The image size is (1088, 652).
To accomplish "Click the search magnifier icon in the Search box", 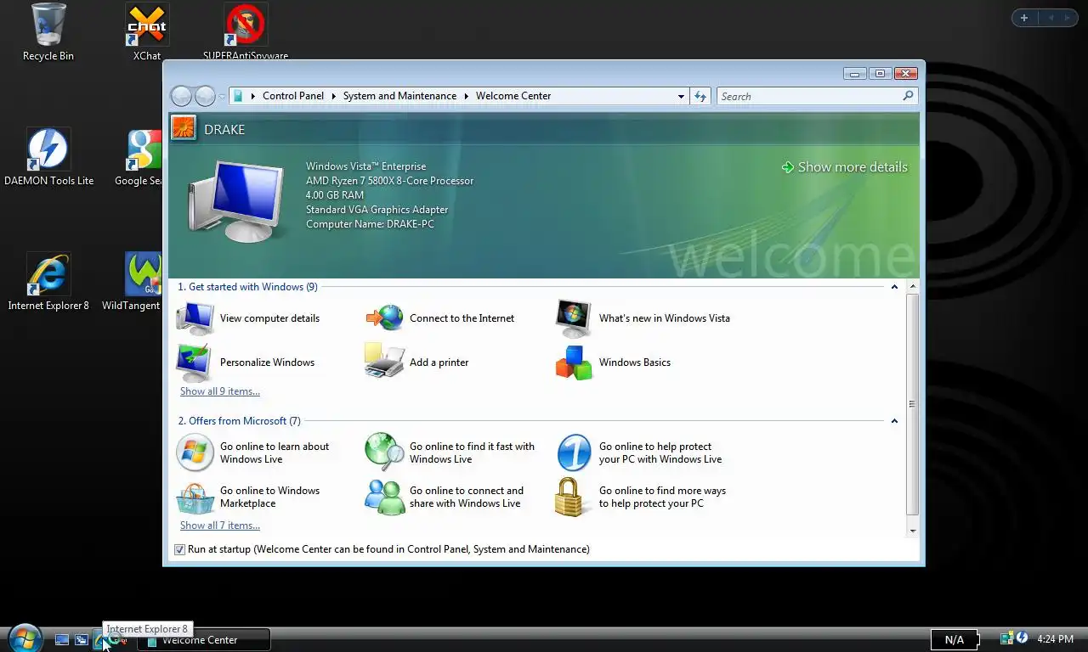I will [908, 96].
